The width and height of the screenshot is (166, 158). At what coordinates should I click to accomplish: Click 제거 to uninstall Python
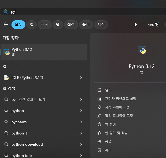108,150
